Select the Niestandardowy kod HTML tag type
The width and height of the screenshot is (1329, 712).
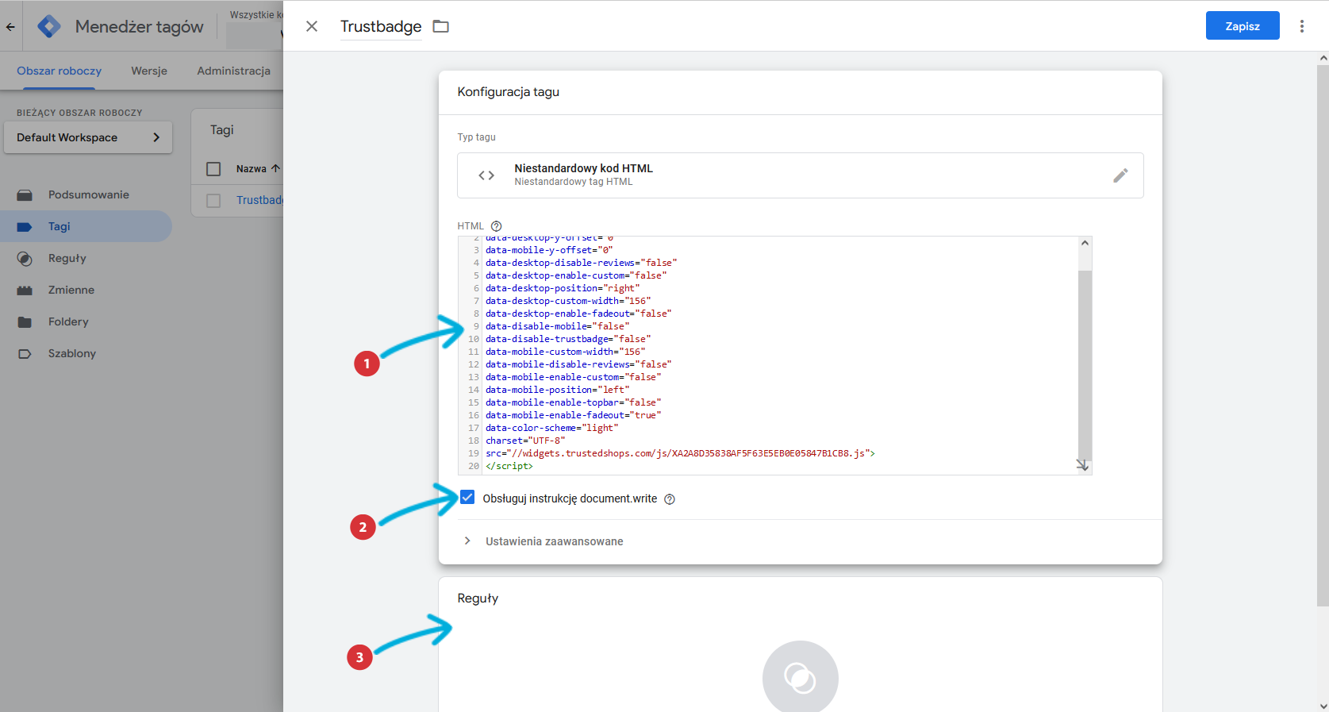click(x=800, y=175)
